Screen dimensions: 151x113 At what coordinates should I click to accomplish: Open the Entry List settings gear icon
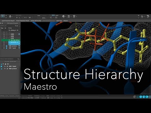[17, 26]
